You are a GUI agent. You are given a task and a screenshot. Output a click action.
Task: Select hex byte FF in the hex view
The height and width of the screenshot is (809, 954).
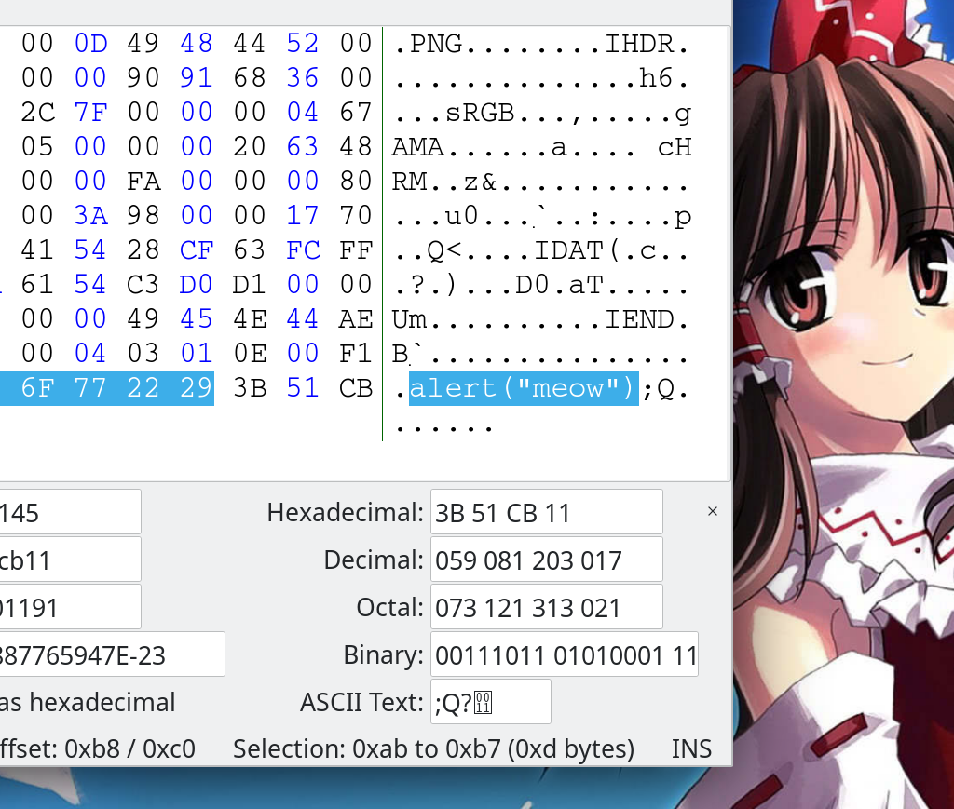click(x=356, y=250)
